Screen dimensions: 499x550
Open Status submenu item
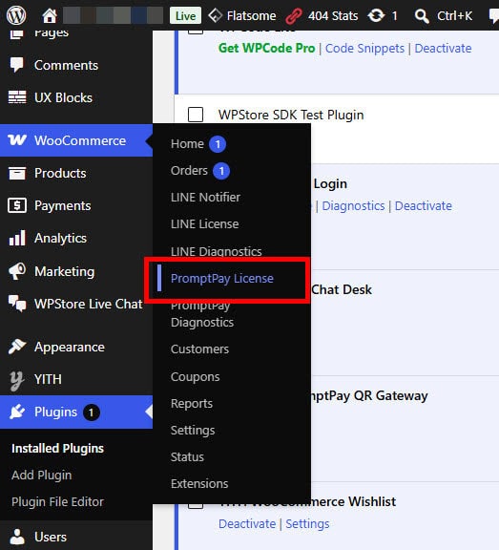(187, 456)
